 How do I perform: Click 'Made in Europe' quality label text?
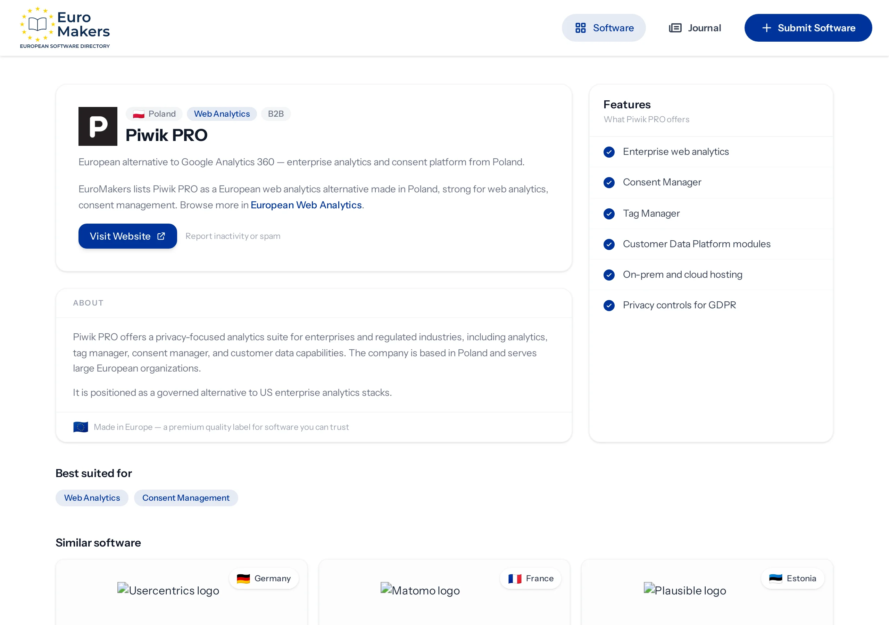(x=221, y=427)
